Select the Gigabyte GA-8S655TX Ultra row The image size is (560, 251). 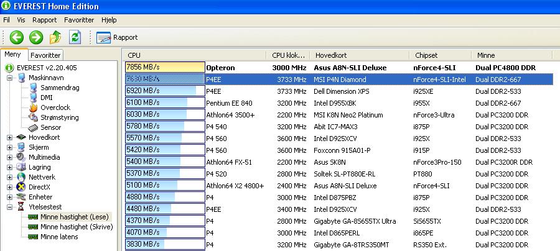339,221
